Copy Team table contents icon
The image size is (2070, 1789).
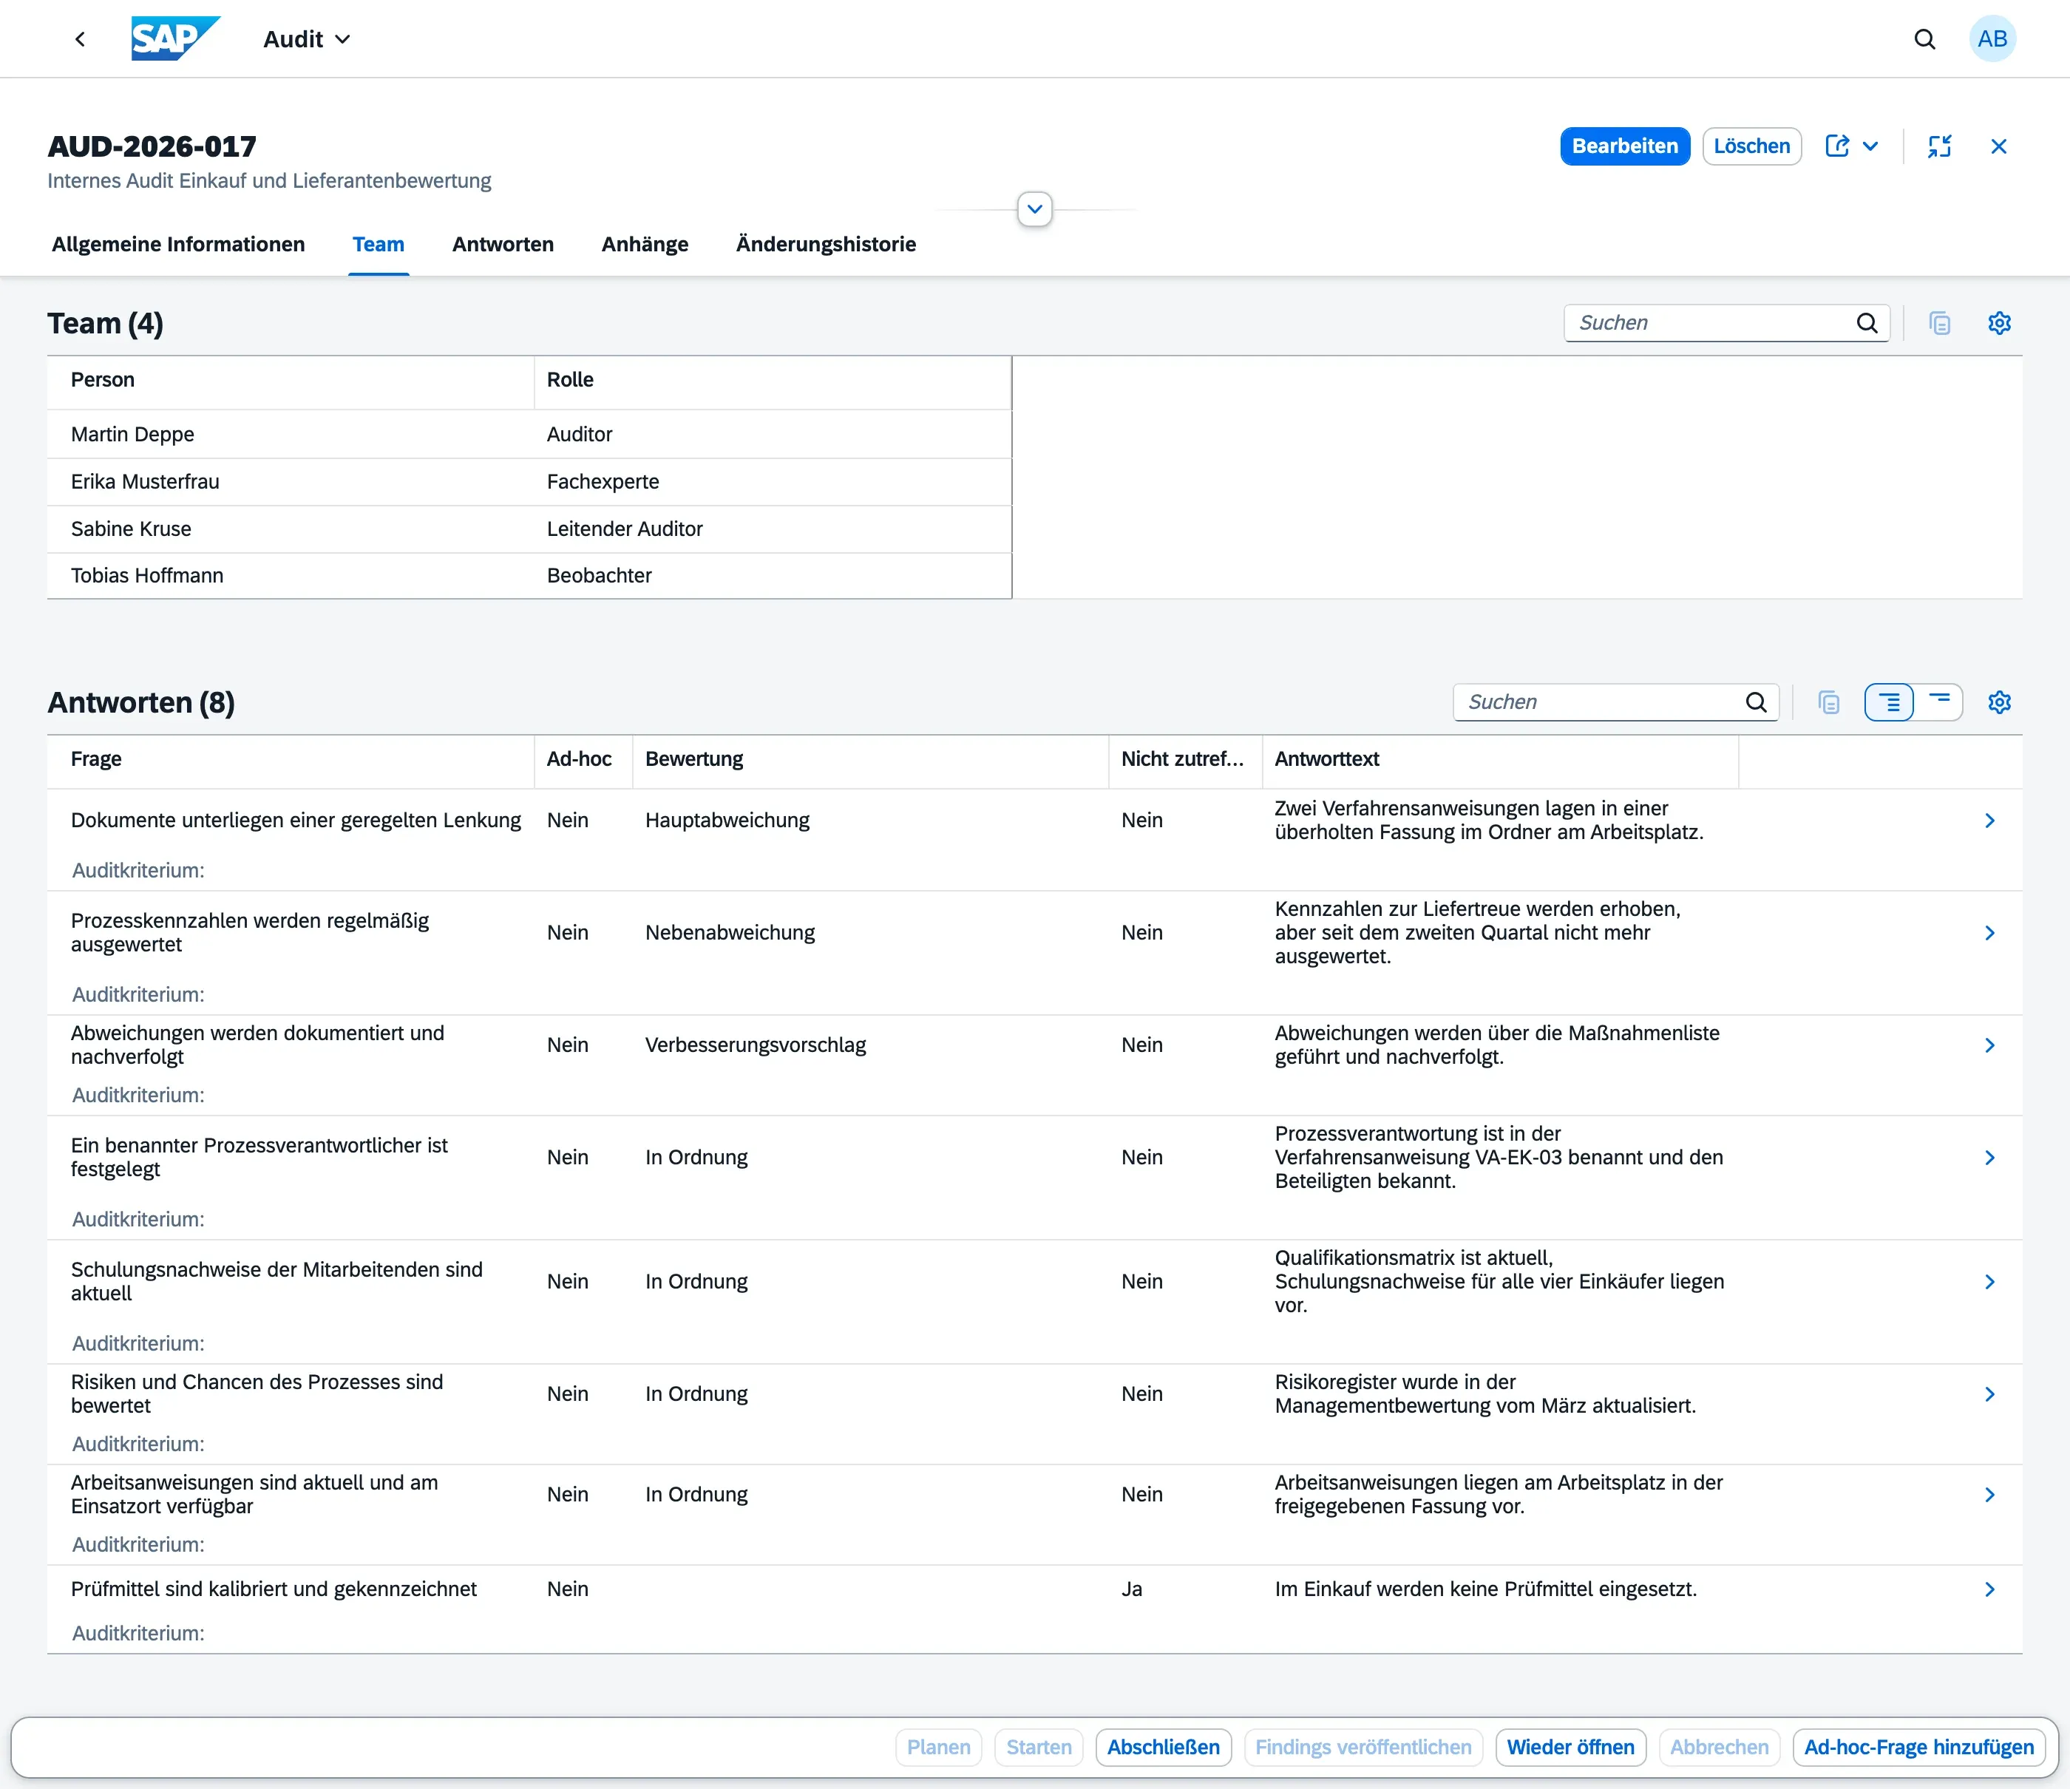[x=1939, y=322]
